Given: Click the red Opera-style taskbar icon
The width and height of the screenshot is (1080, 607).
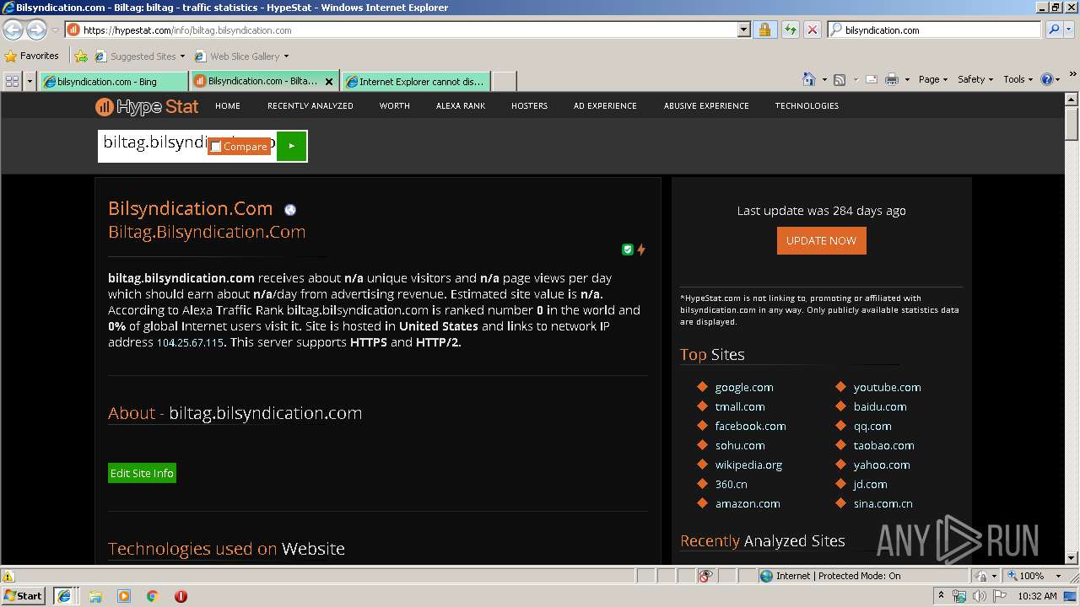Looking at the screenshot, I should pos(181,596).
